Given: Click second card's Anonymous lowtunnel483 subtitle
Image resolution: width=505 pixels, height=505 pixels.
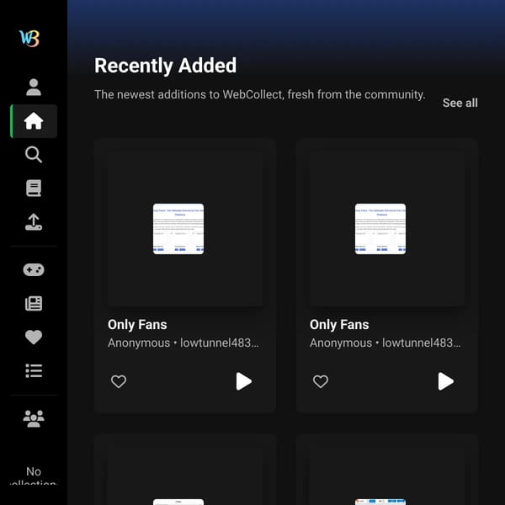Looking at the screenshot, I should [x=385, y=343].
